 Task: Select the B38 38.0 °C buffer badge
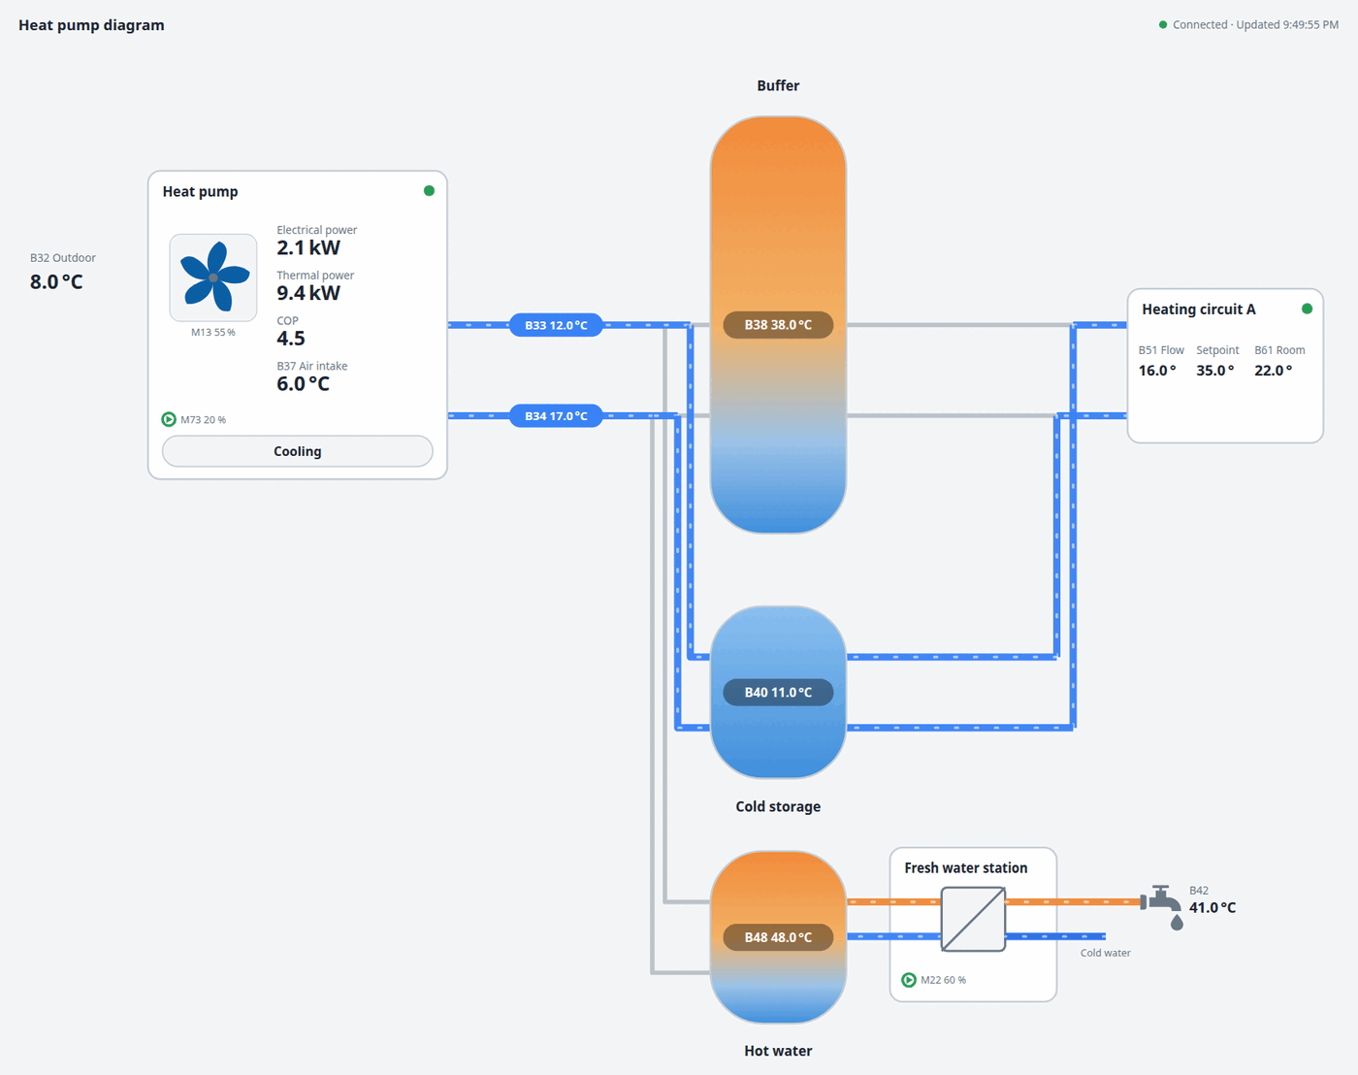tap(778, 325)
